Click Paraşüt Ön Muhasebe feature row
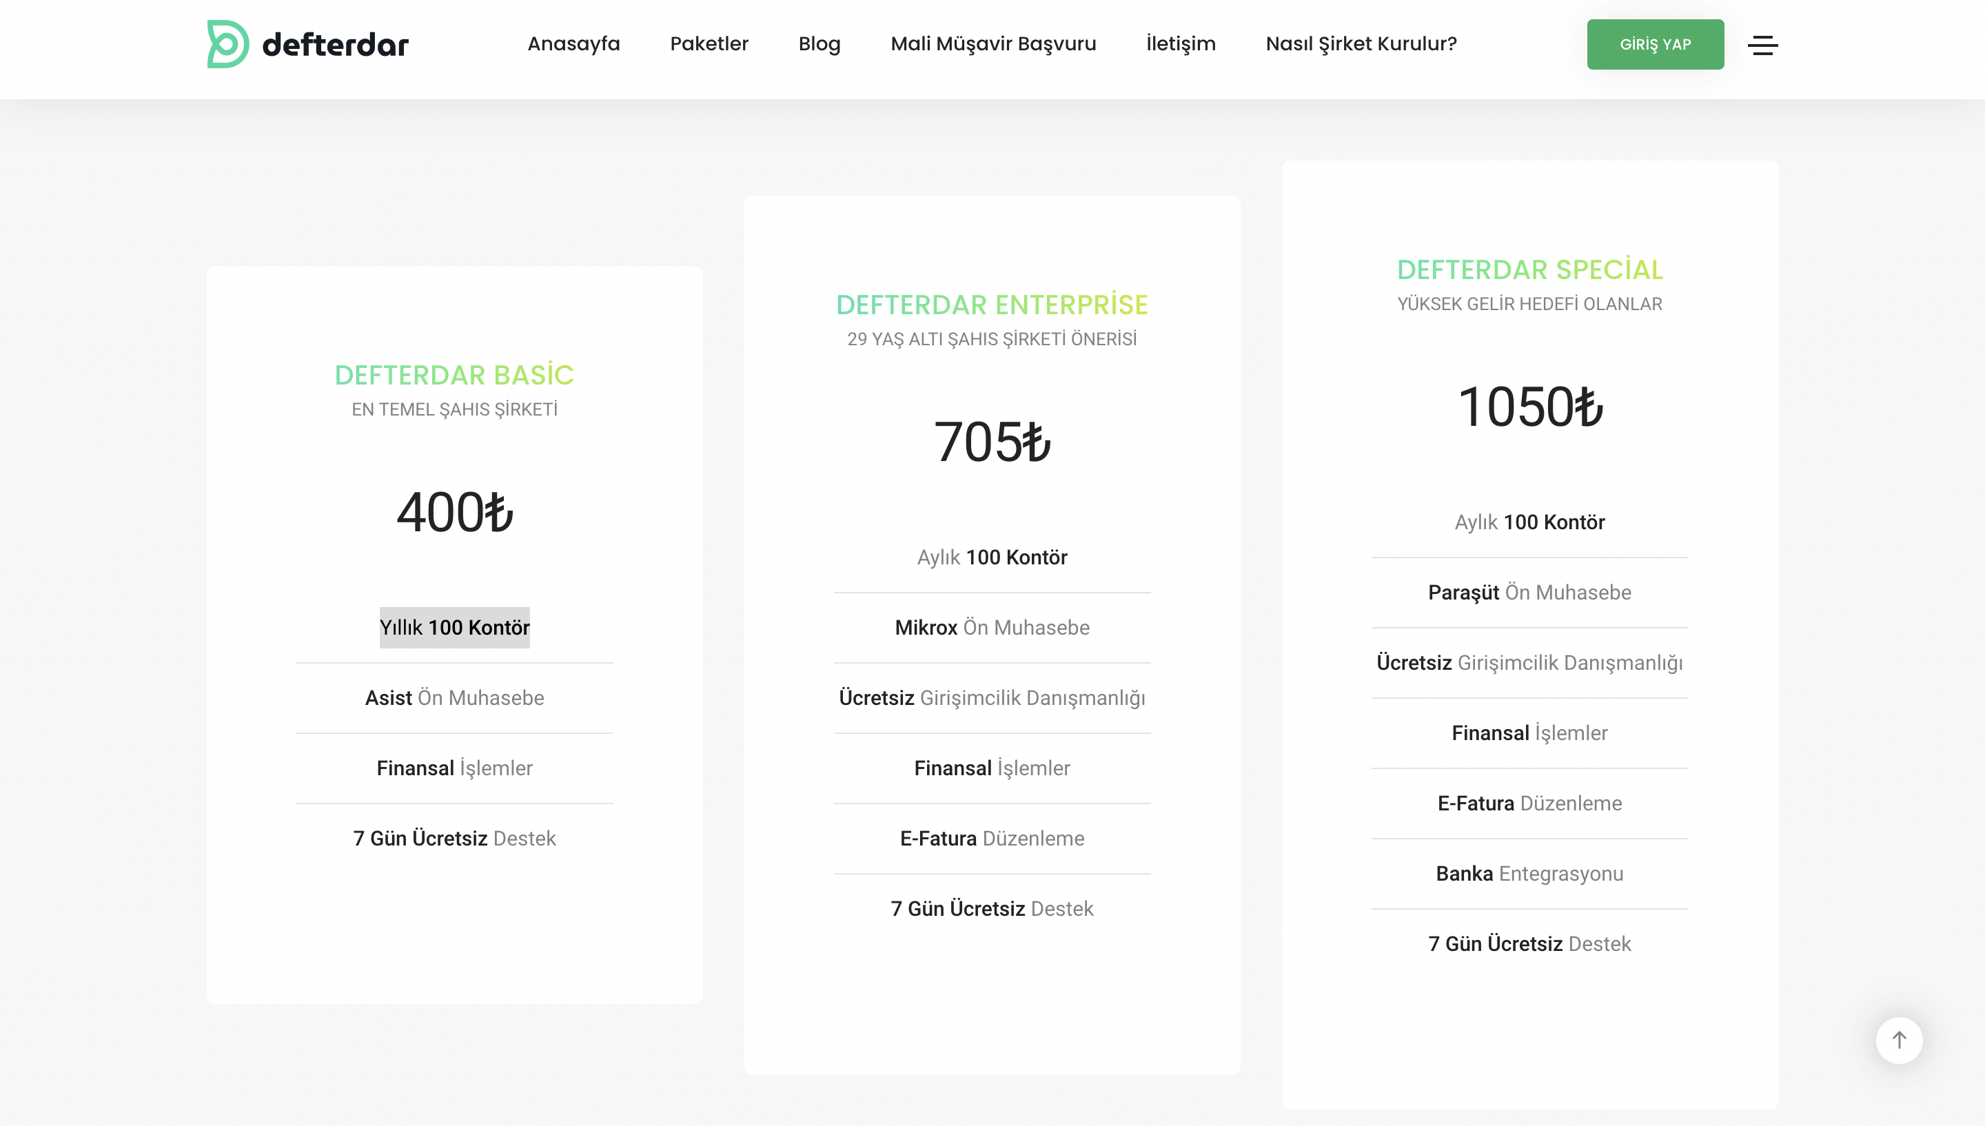This screenshot has width=1985, height=1126. tap(1529, 593)
